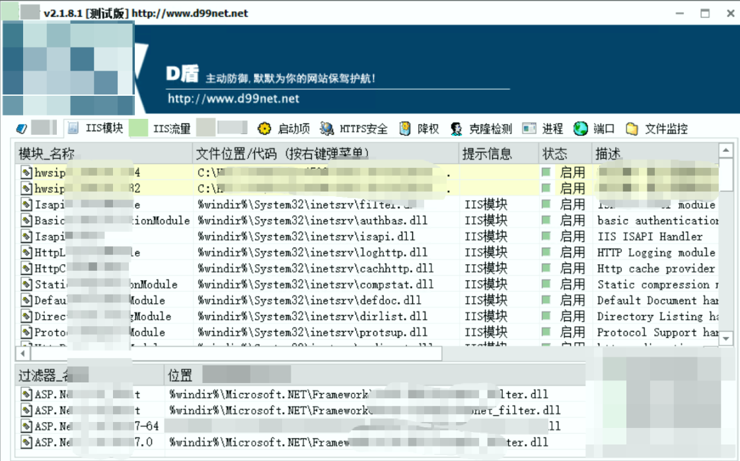Sort by 文件位置/代码 column header
Screen dimensions: 740x461
(x=326, y=153)
